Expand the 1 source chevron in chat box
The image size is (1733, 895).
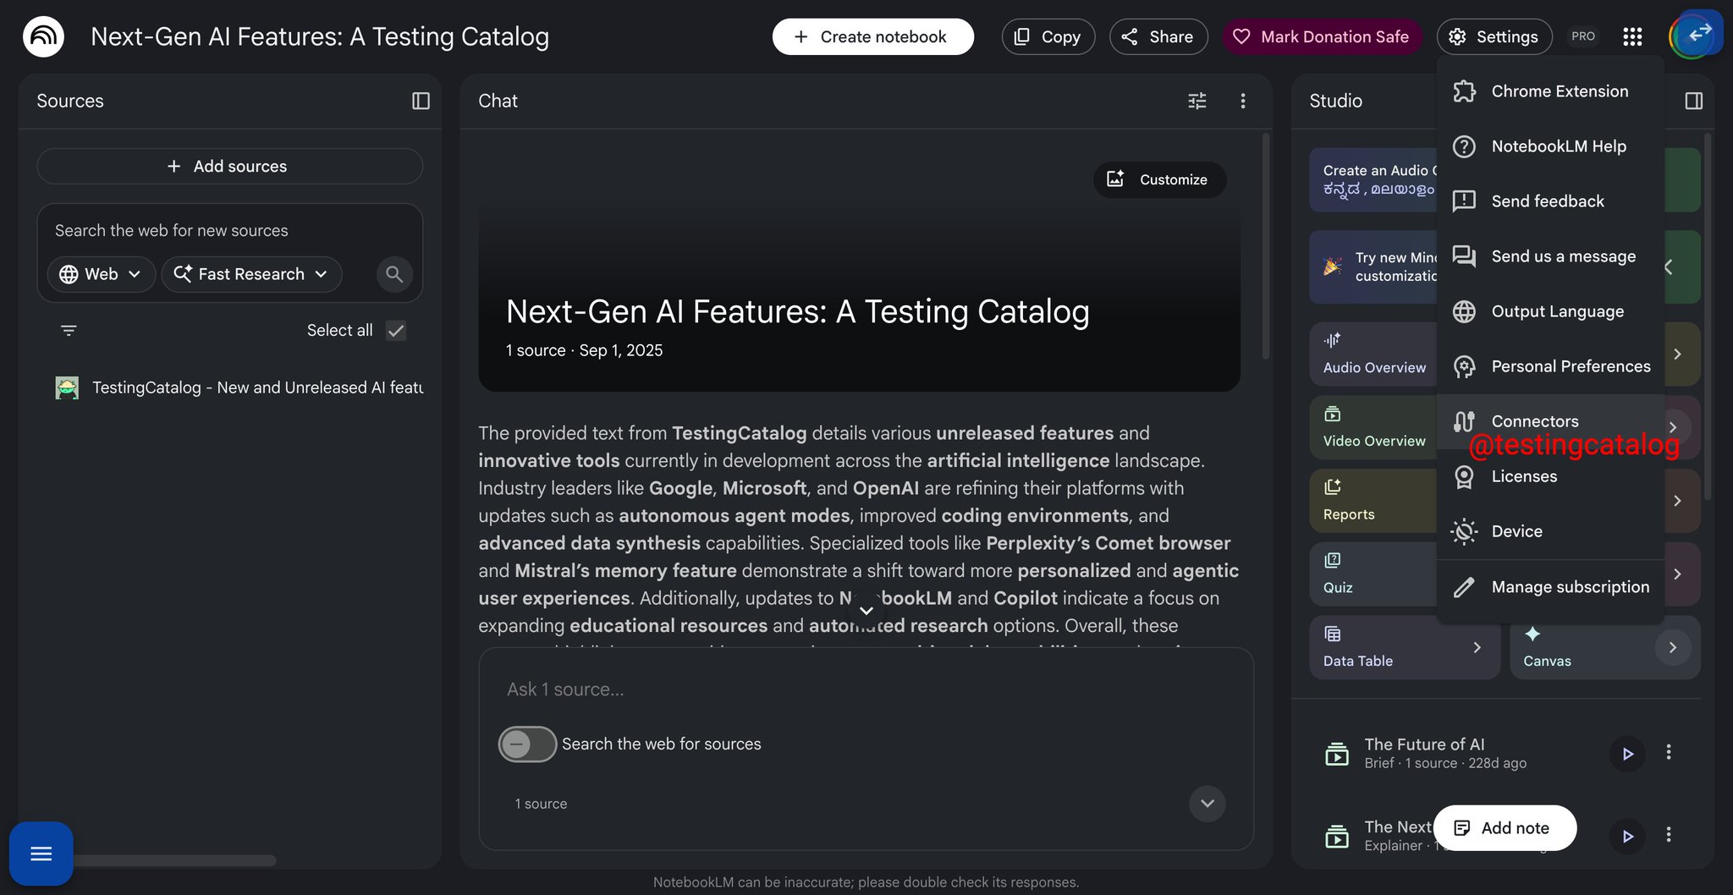1208,804
